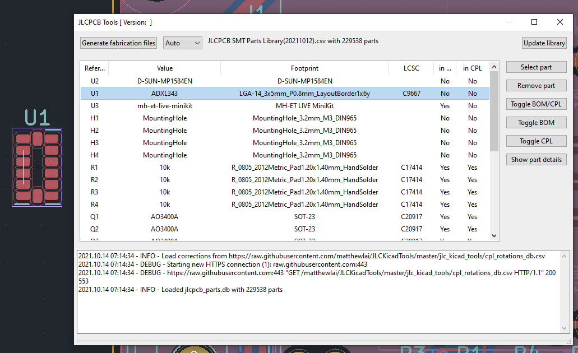This screenshot has height=353, width=578.
Task: Remove the assigned part using Remove part
Action: 536,85
